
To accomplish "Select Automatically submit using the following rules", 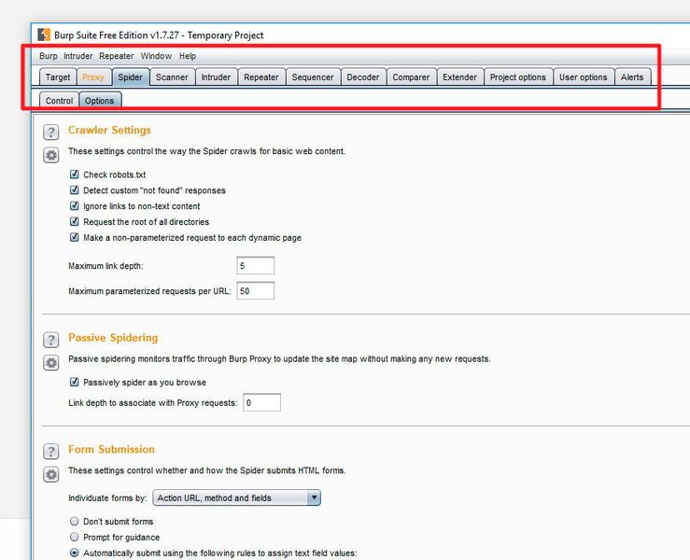I will 75,553.
